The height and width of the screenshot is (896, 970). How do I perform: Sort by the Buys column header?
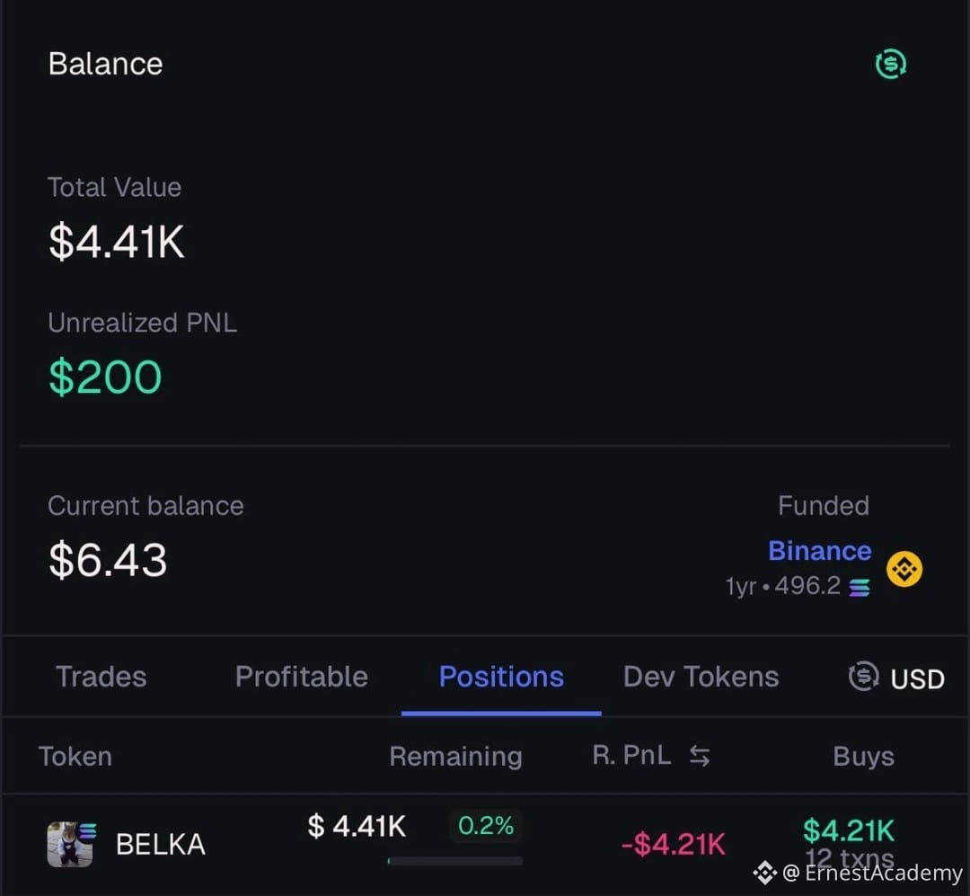tap(864, 756)
